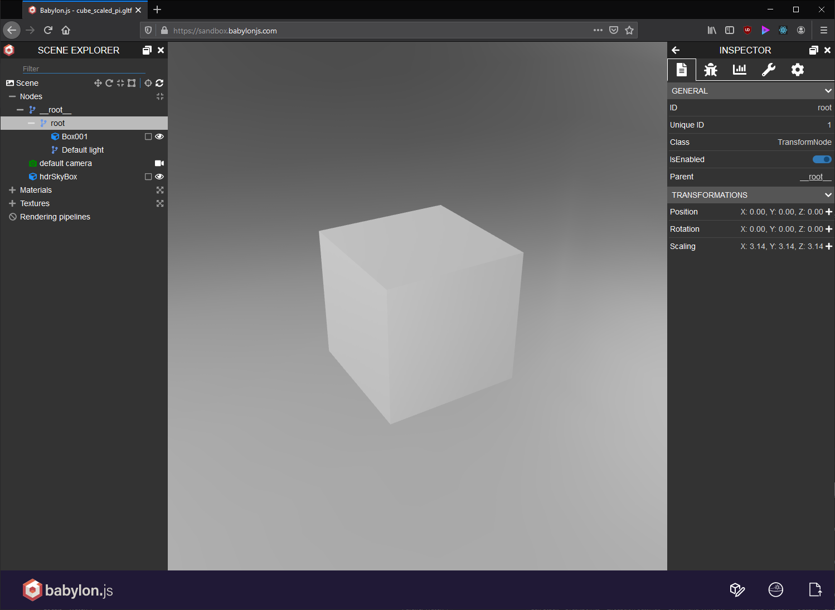
Task: Open the Statistics tab in the Inspector
Action: coord(740,70)
